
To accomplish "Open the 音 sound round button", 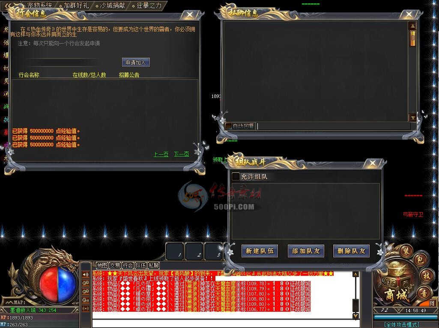I will (424, 294).
